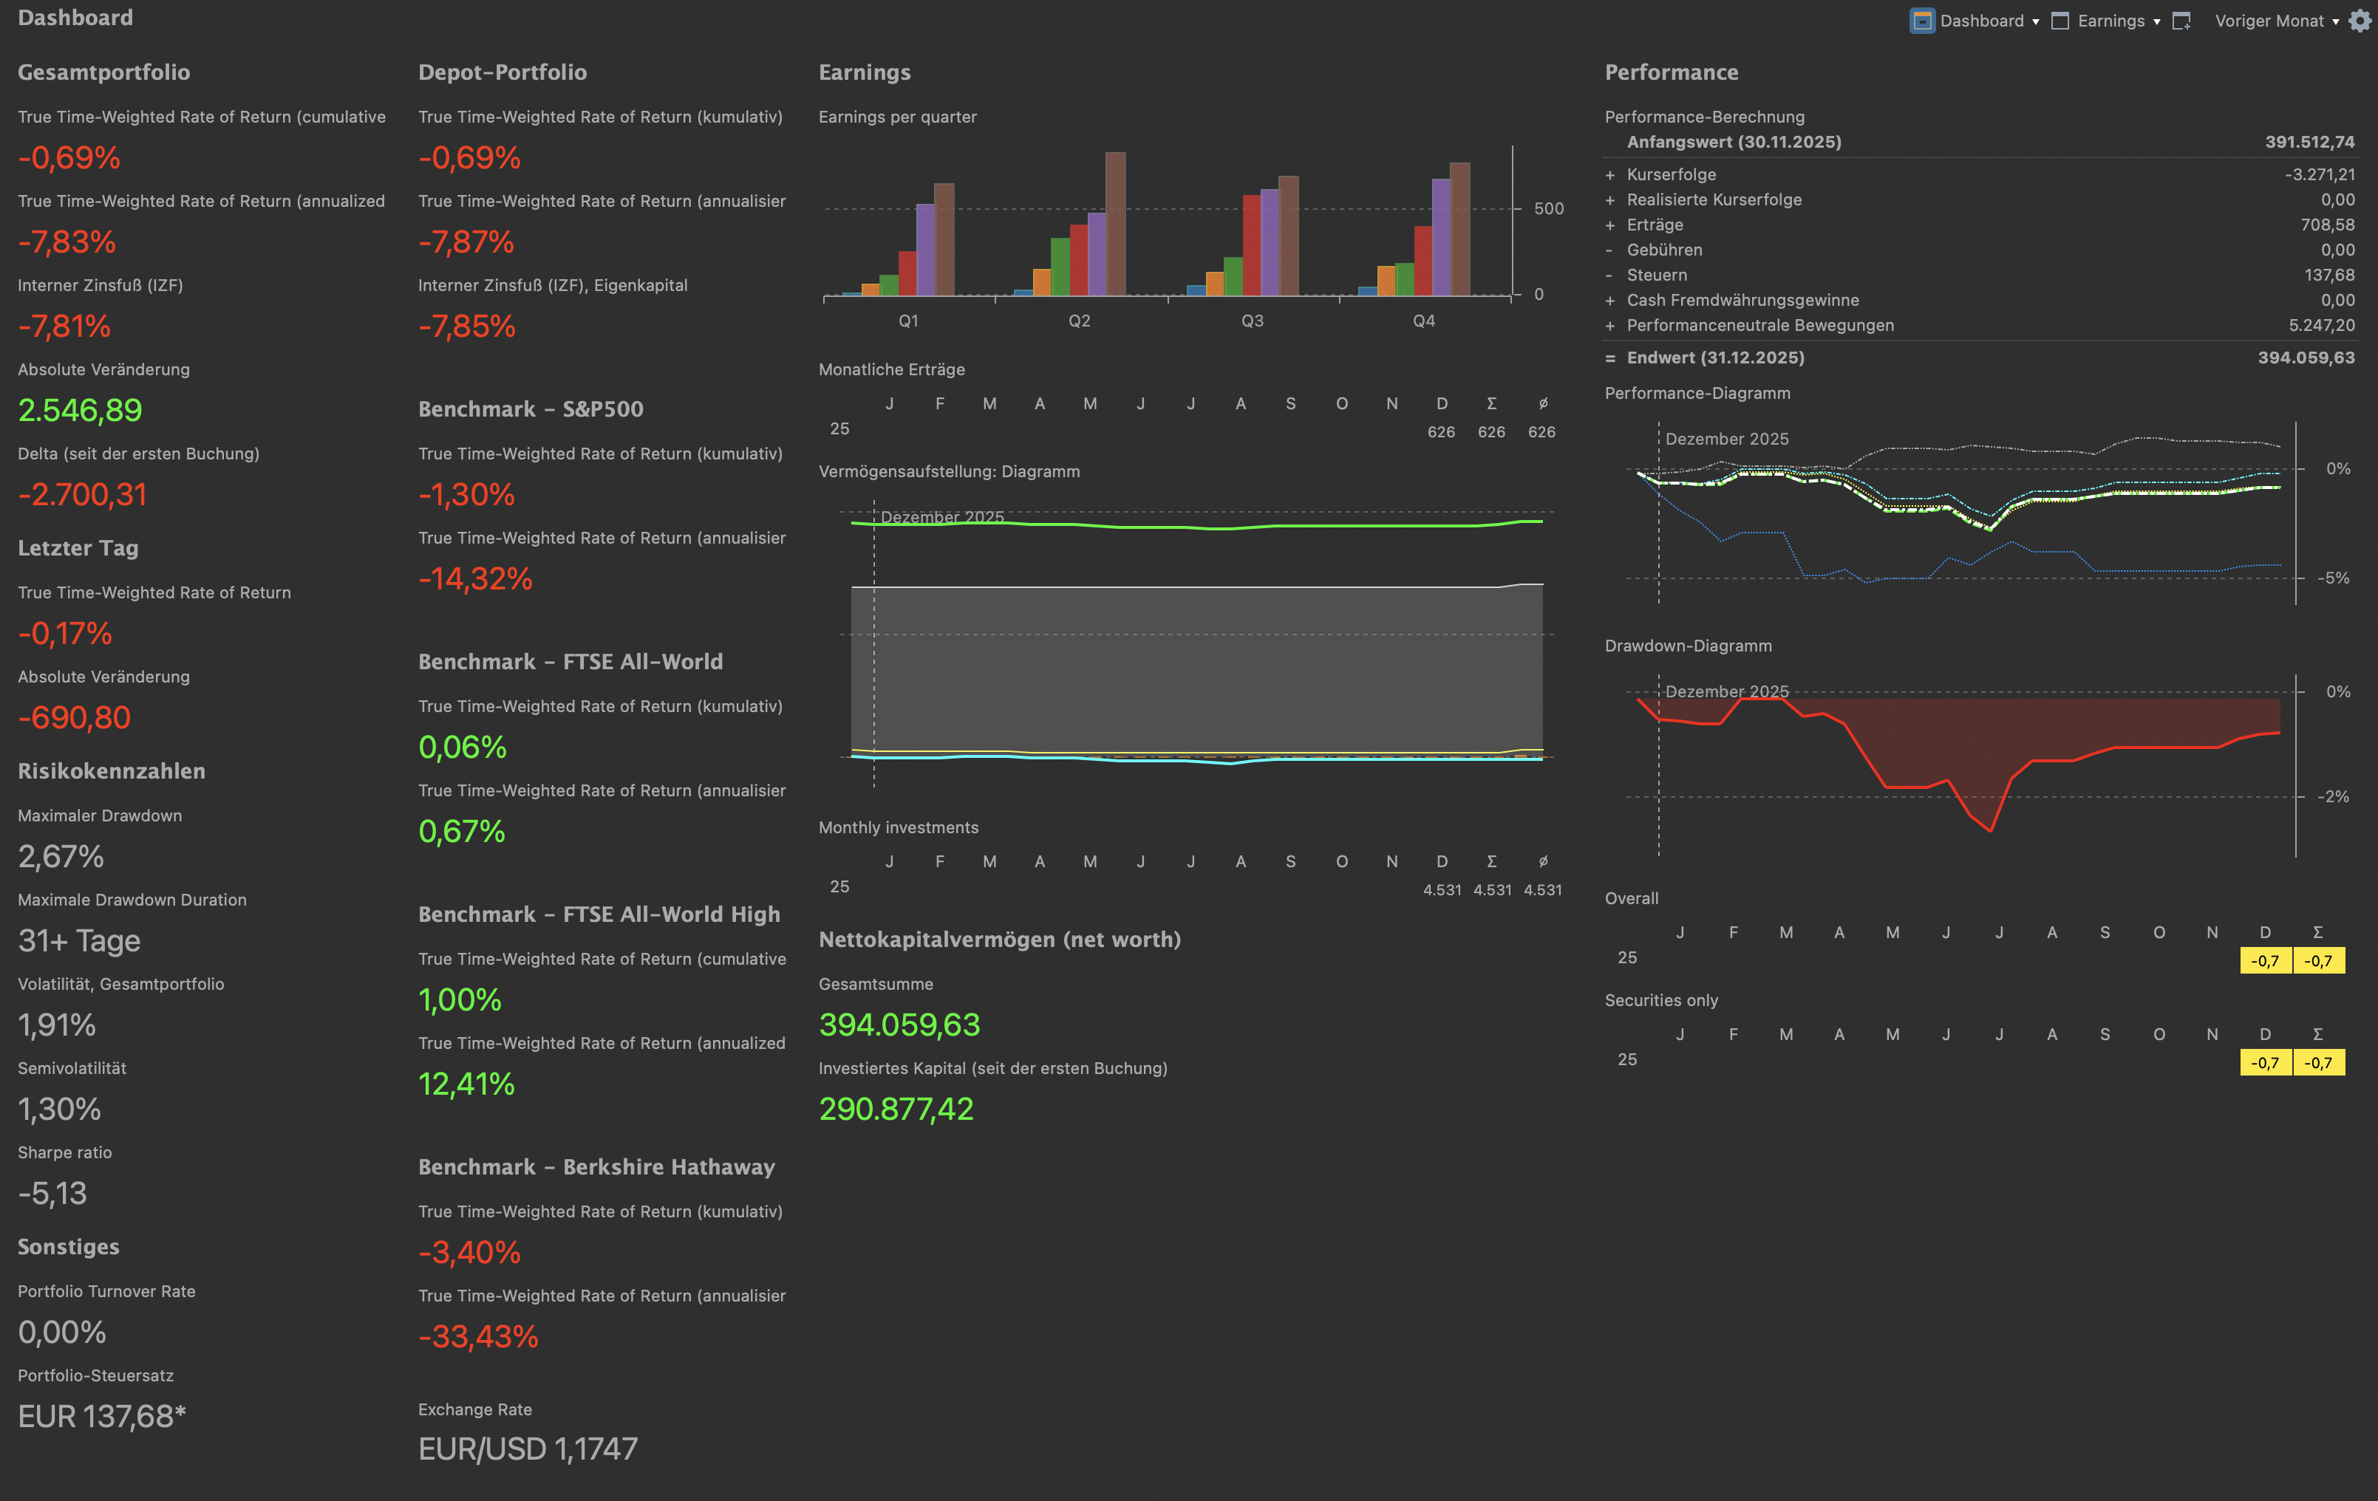The image size is (2378, 1501).
Task: Expand the Earnings tab dropdown arrow
Action: pyautogui.click(x=2156, y=21)
